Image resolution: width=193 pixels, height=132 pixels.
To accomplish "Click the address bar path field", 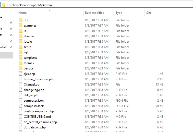I will coord(97,5).
